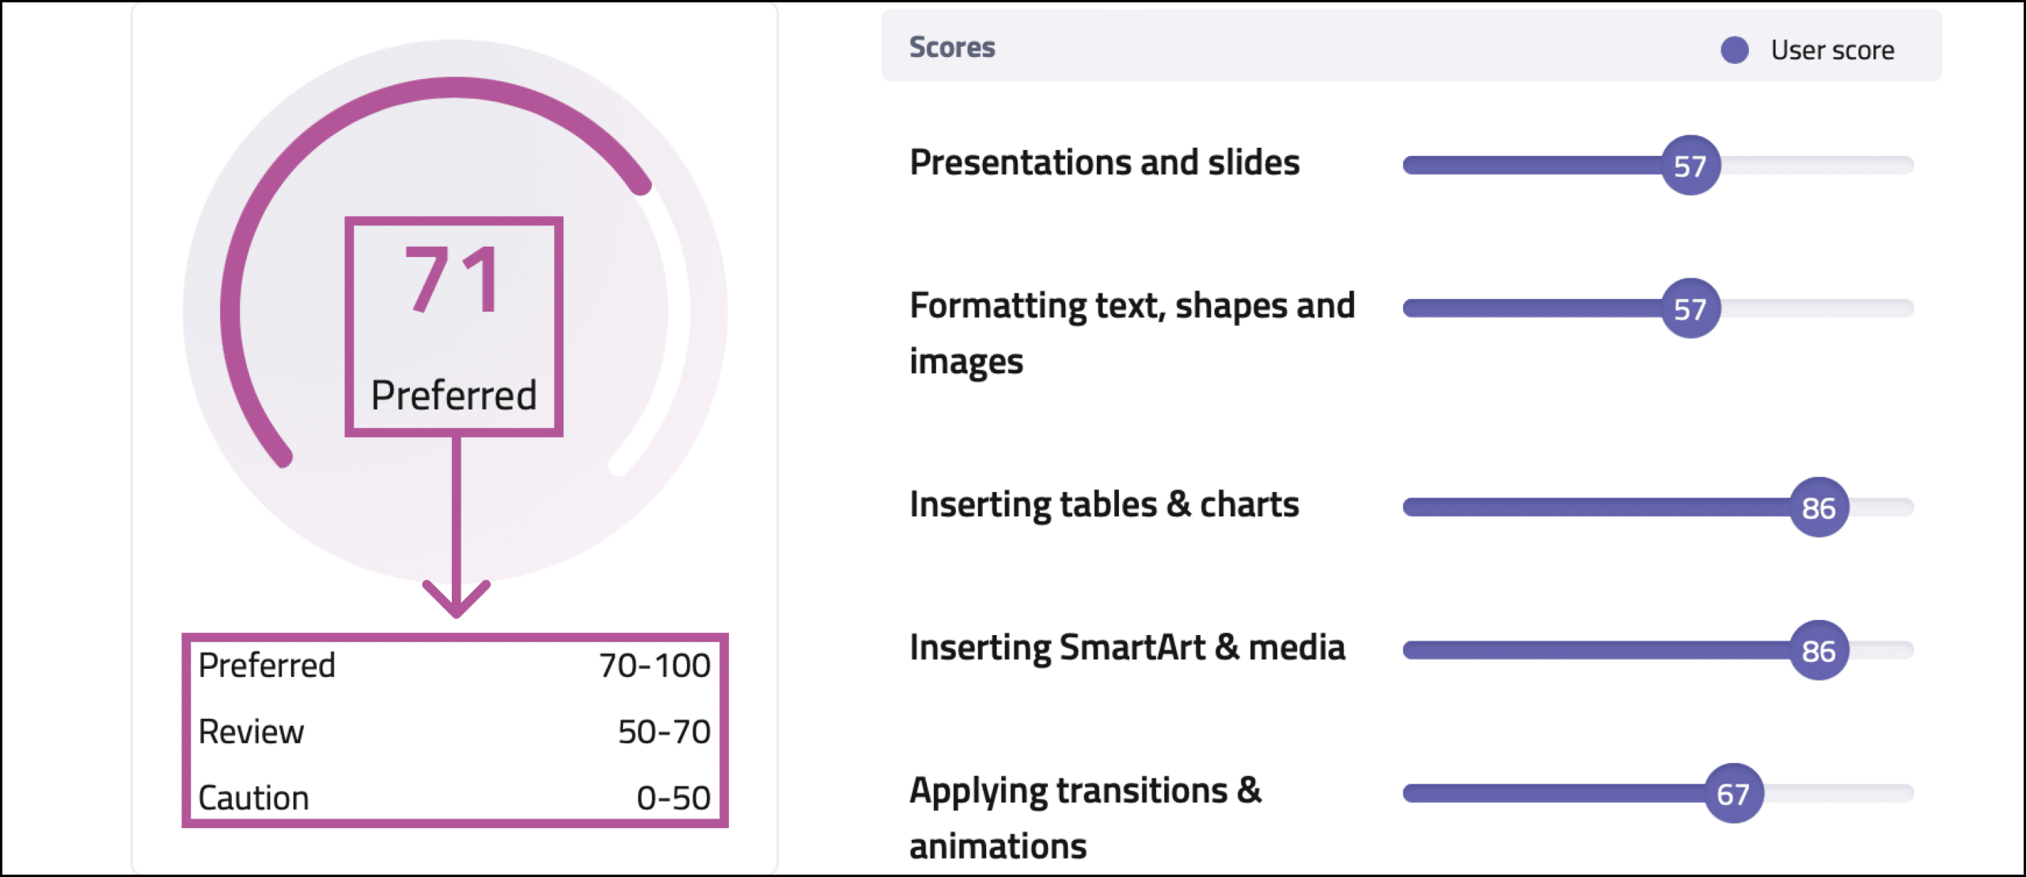The height and width of the screenshot is (877, 2026).
Task: Click Formatting text, shapes and images label
Action: click(1132, 334)
